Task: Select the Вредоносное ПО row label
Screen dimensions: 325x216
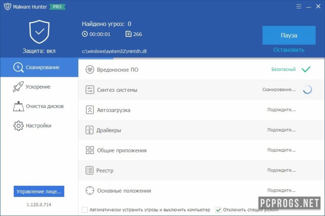Action: click(x=118, y=70)
